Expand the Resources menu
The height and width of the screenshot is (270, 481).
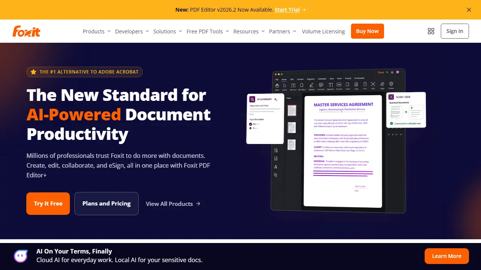point(249,31)
